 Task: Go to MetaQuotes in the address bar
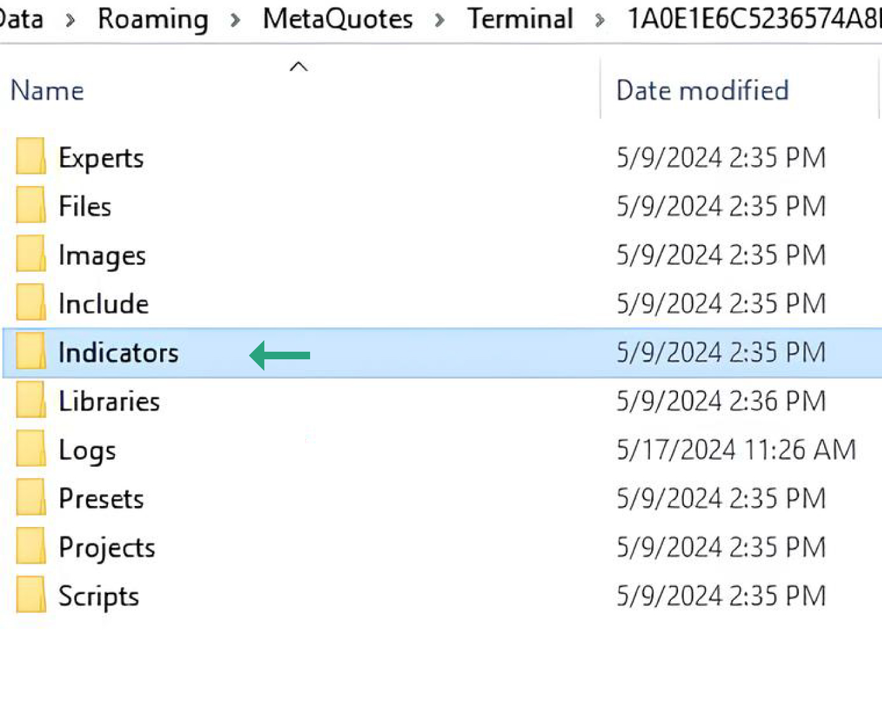337,19
